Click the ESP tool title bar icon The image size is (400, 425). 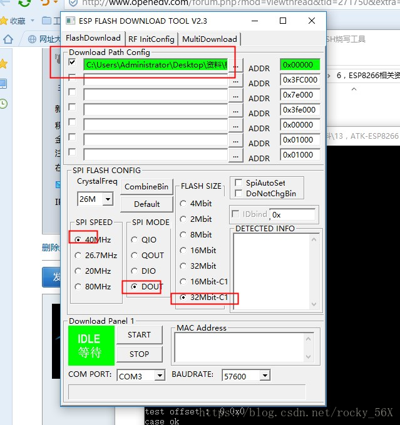tap(70, 21)
